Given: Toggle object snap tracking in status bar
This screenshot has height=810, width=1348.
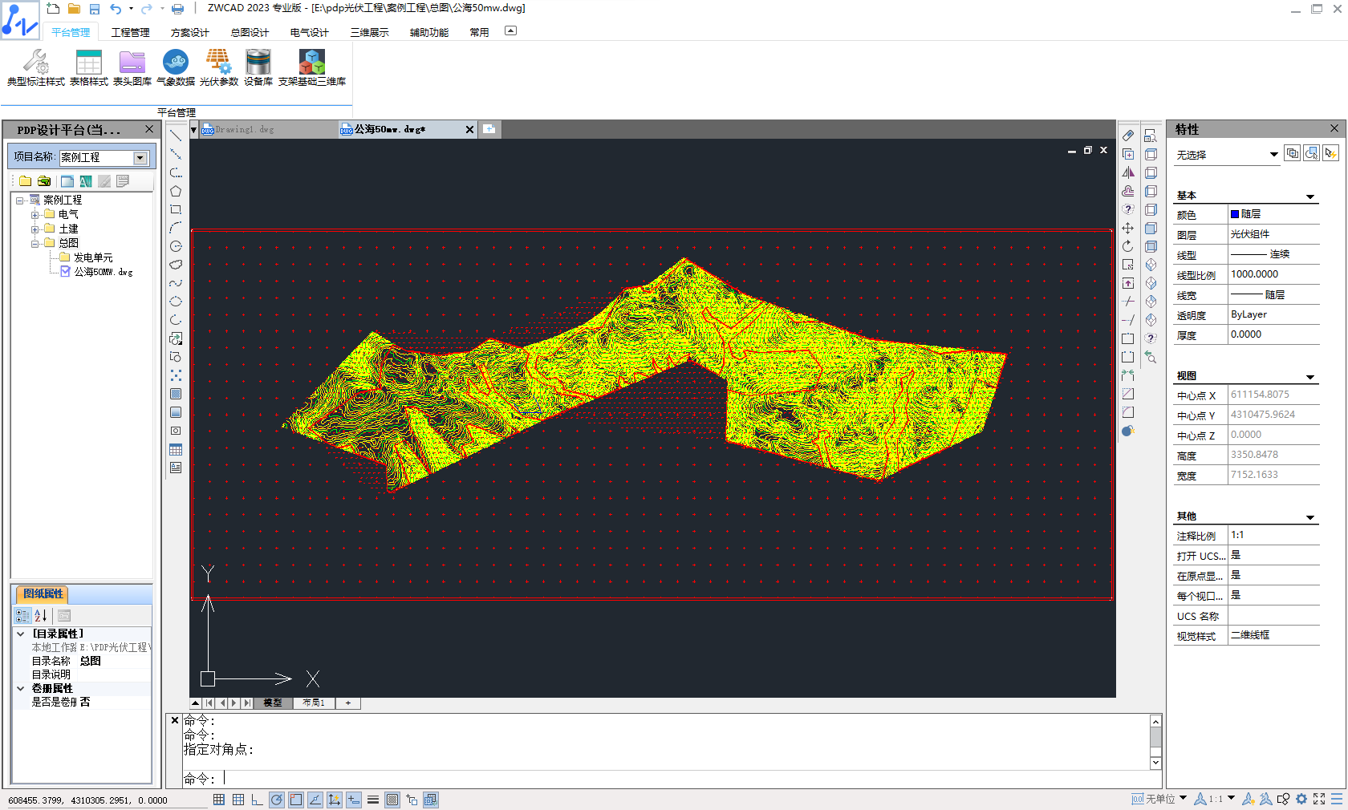Looking at the screenshot, I should click(315, 800).
